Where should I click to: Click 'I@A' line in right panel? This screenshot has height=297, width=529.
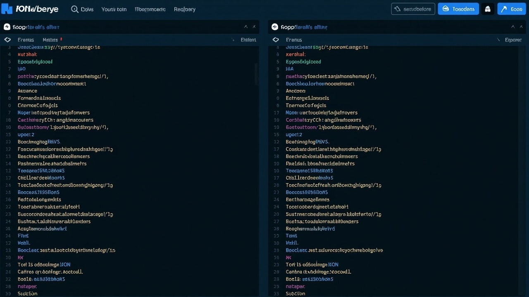290,69
